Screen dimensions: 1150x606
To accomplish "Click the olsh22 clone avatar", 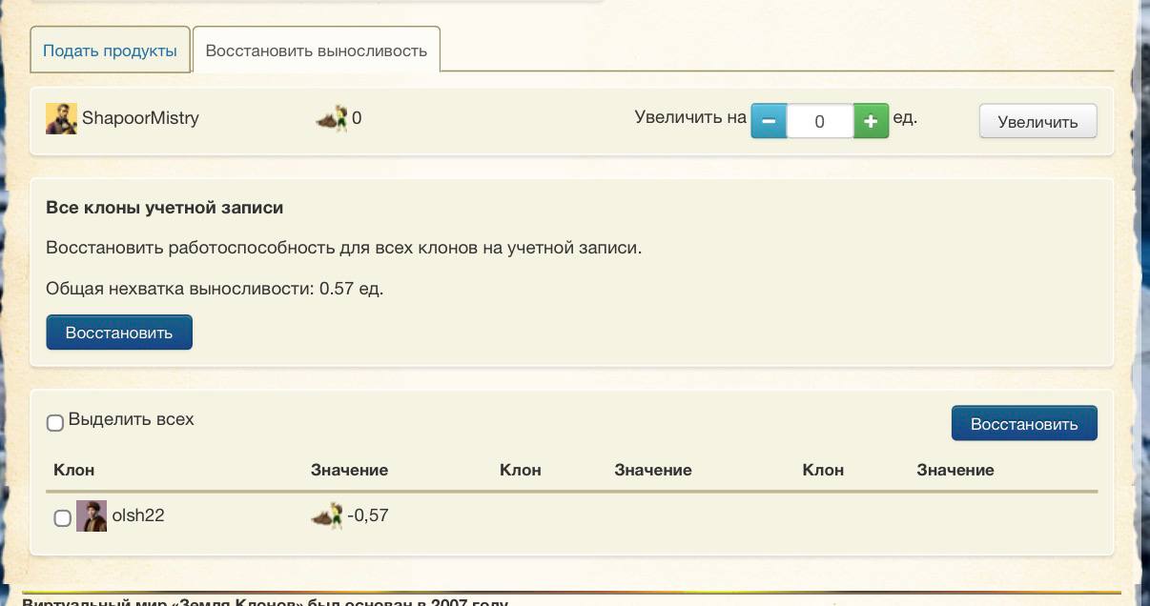I will (x=92, y=515).
